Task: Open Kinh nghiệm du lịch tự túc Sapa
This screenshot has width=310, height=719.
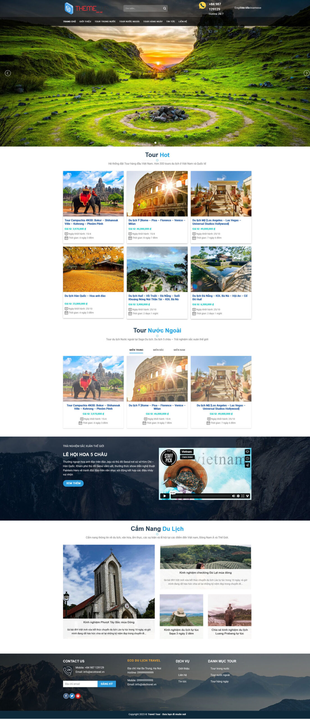Action: tap(181, 631)
